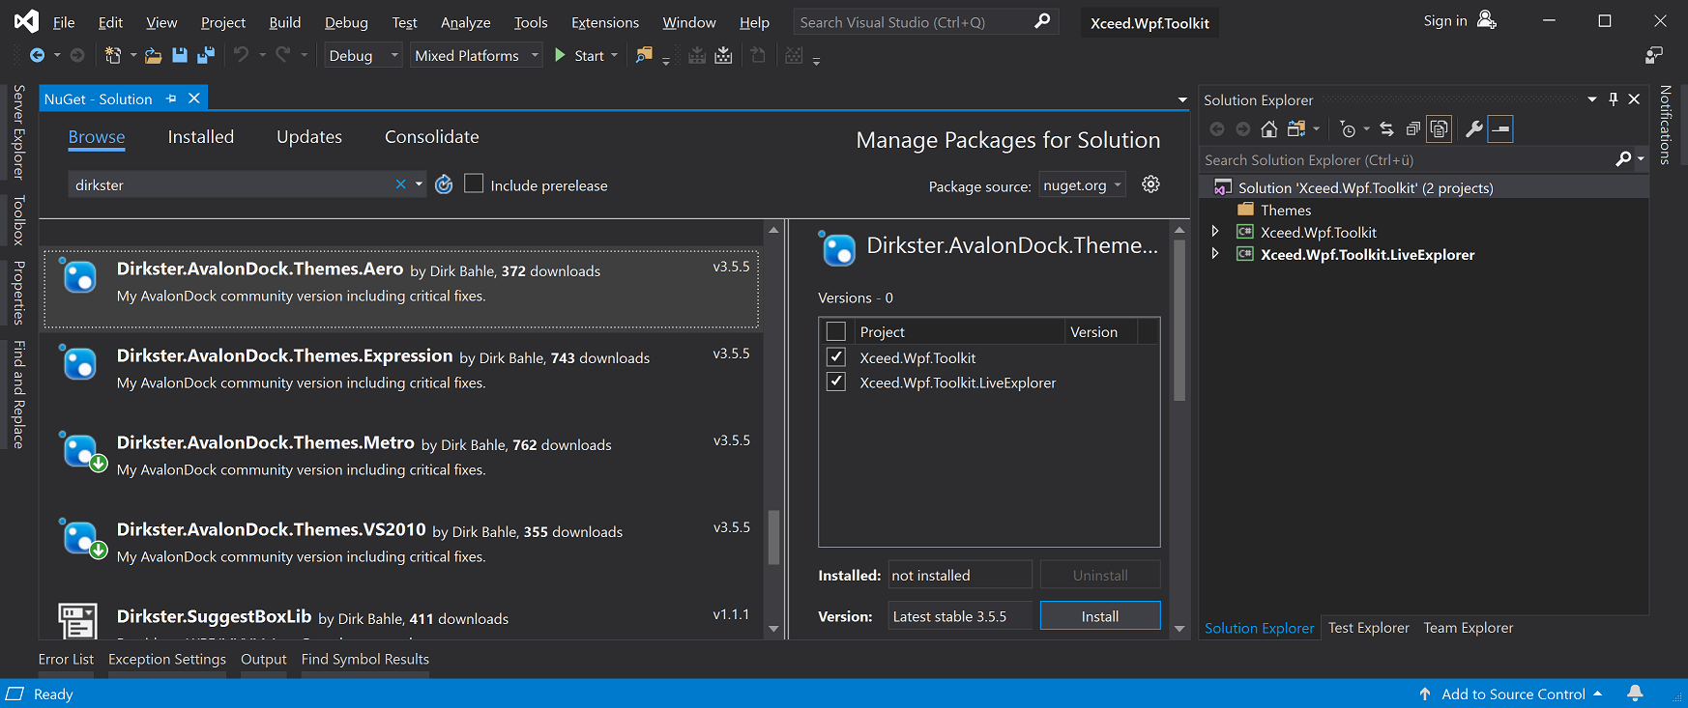
Task: Open the search history dropdown beside dirkster
Action: click(419, 184)
